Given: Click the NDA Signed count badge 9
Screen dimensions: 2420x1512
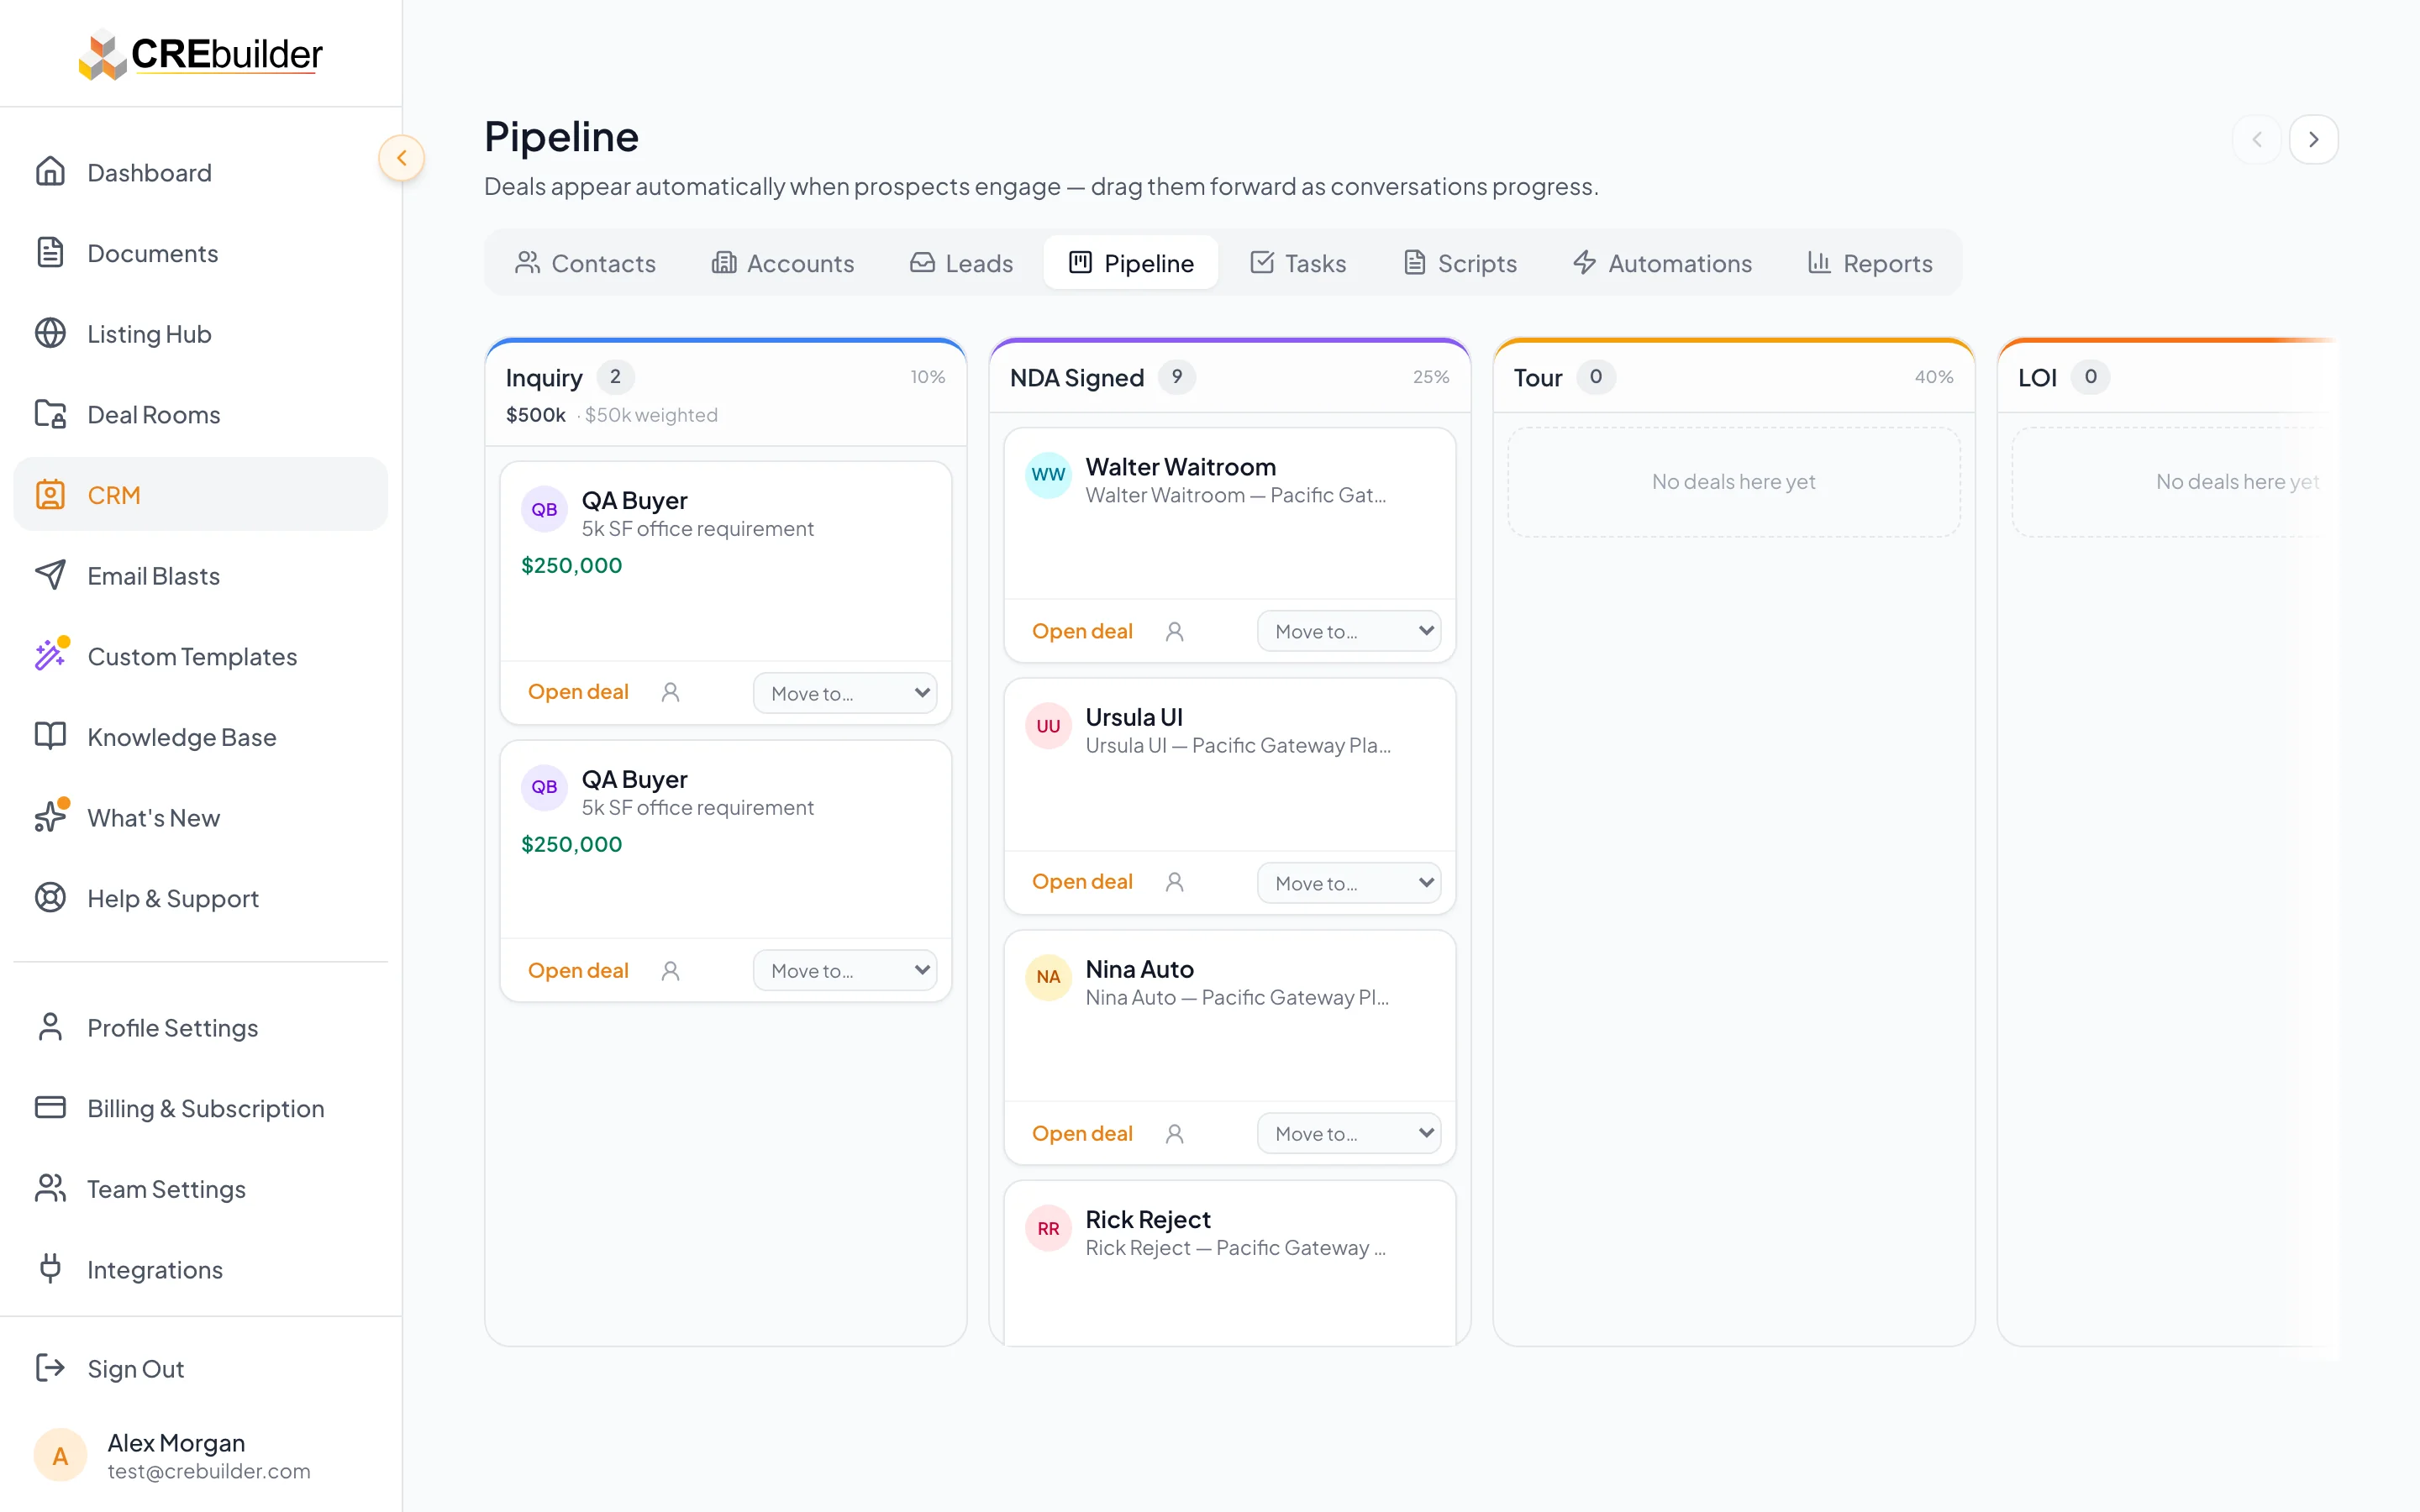Looking at the screenshot, I should click(x=1177, y=377).
